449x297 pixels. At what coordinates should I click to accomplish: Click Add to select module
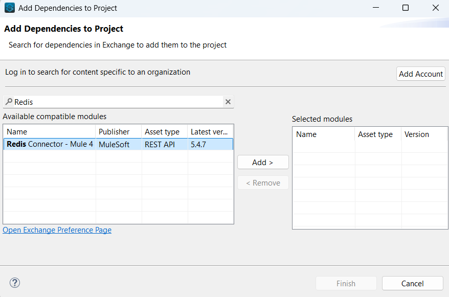(x=263, y=162)
